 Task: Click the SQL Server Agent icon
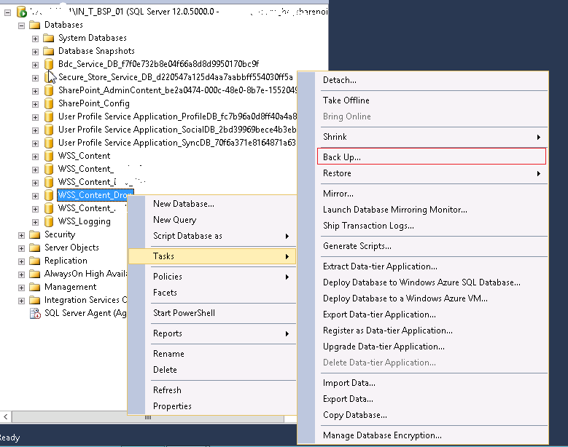(x=35, y=313)
